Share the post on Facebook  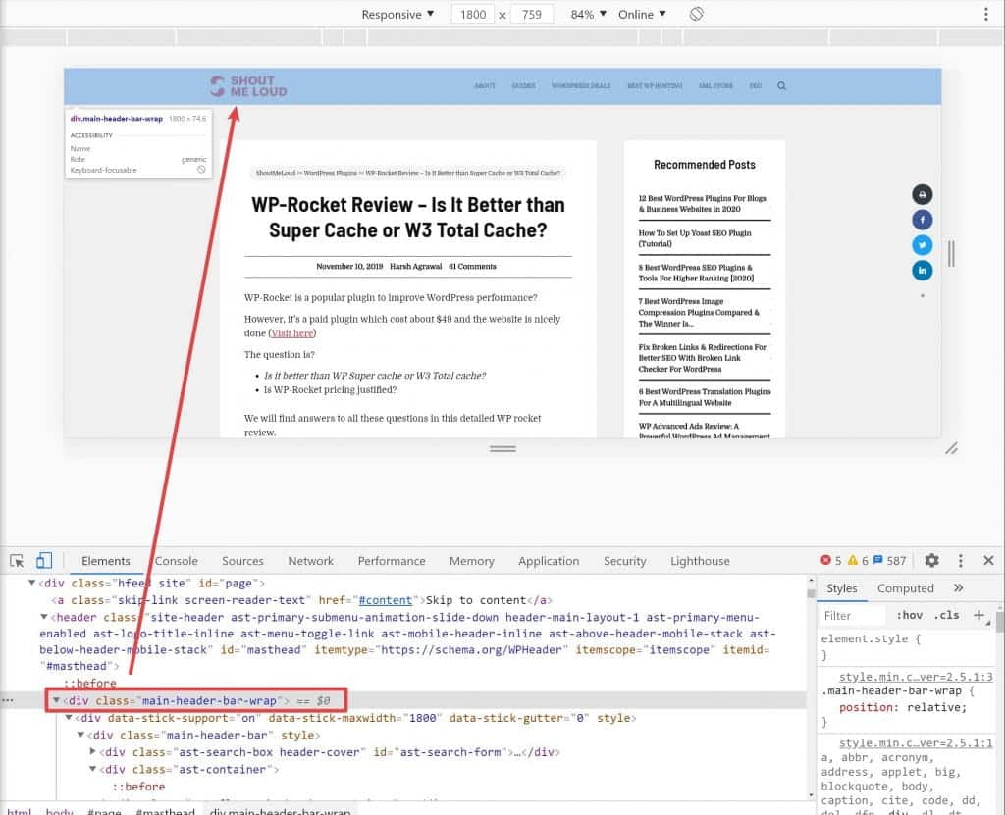pos(922,220)
